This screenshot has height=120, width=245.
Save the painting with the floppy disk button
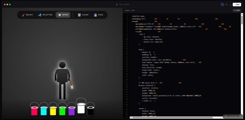coord(98,15)
